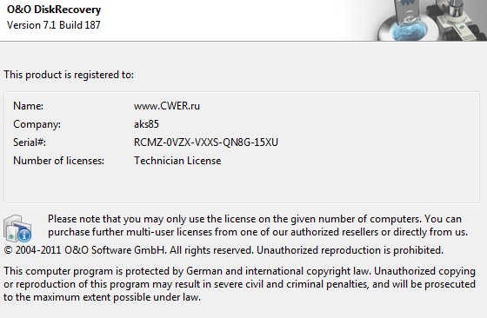Click the Company: label
This screenshot has width=487, height=318.
click(37, 124)
